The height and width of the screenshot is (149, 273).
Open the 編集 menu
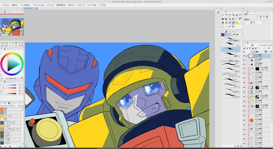14,5
